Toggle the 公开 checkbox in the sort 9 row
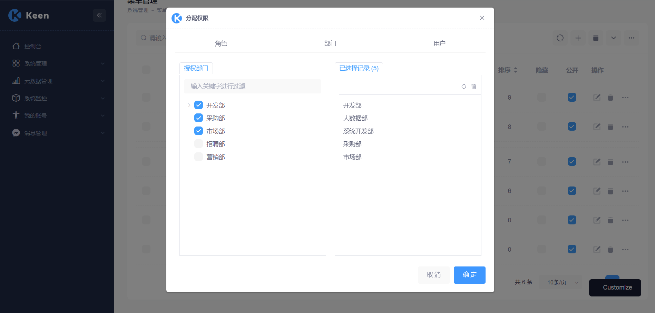 572,98
